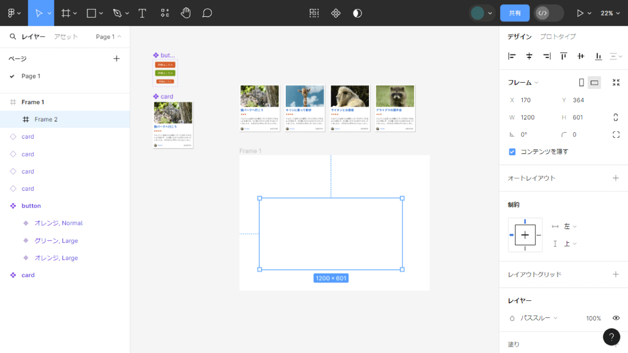Add a new page with plus icon
The width and height of the screenshot is (628, 353).
(x=117, y=59)
